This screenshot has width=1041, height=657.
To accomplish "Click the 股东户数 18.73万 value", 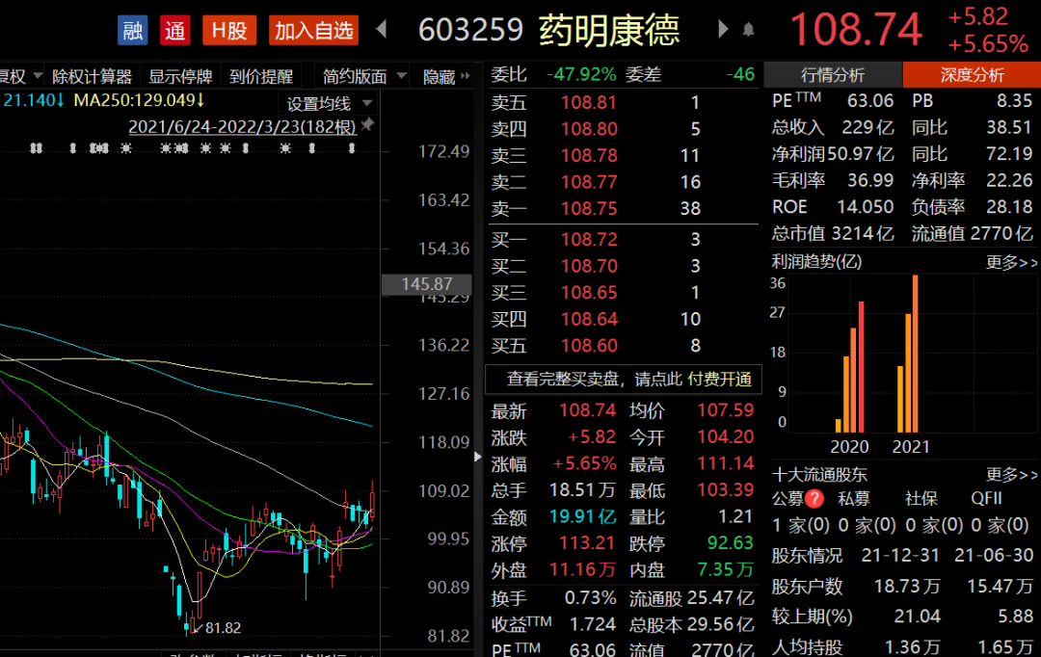I will tap(908, 586).
